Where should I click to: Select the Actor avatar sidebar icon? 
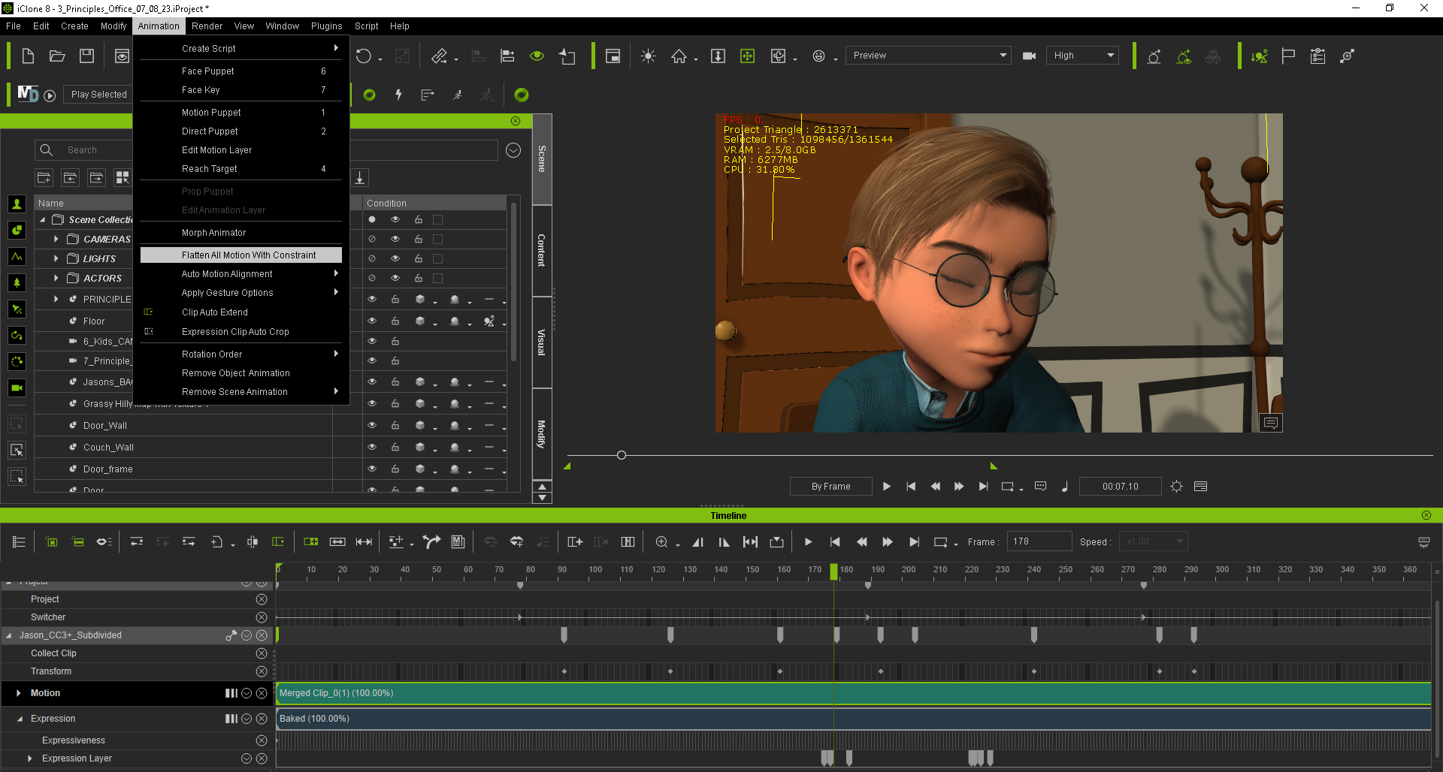(17, 204)
